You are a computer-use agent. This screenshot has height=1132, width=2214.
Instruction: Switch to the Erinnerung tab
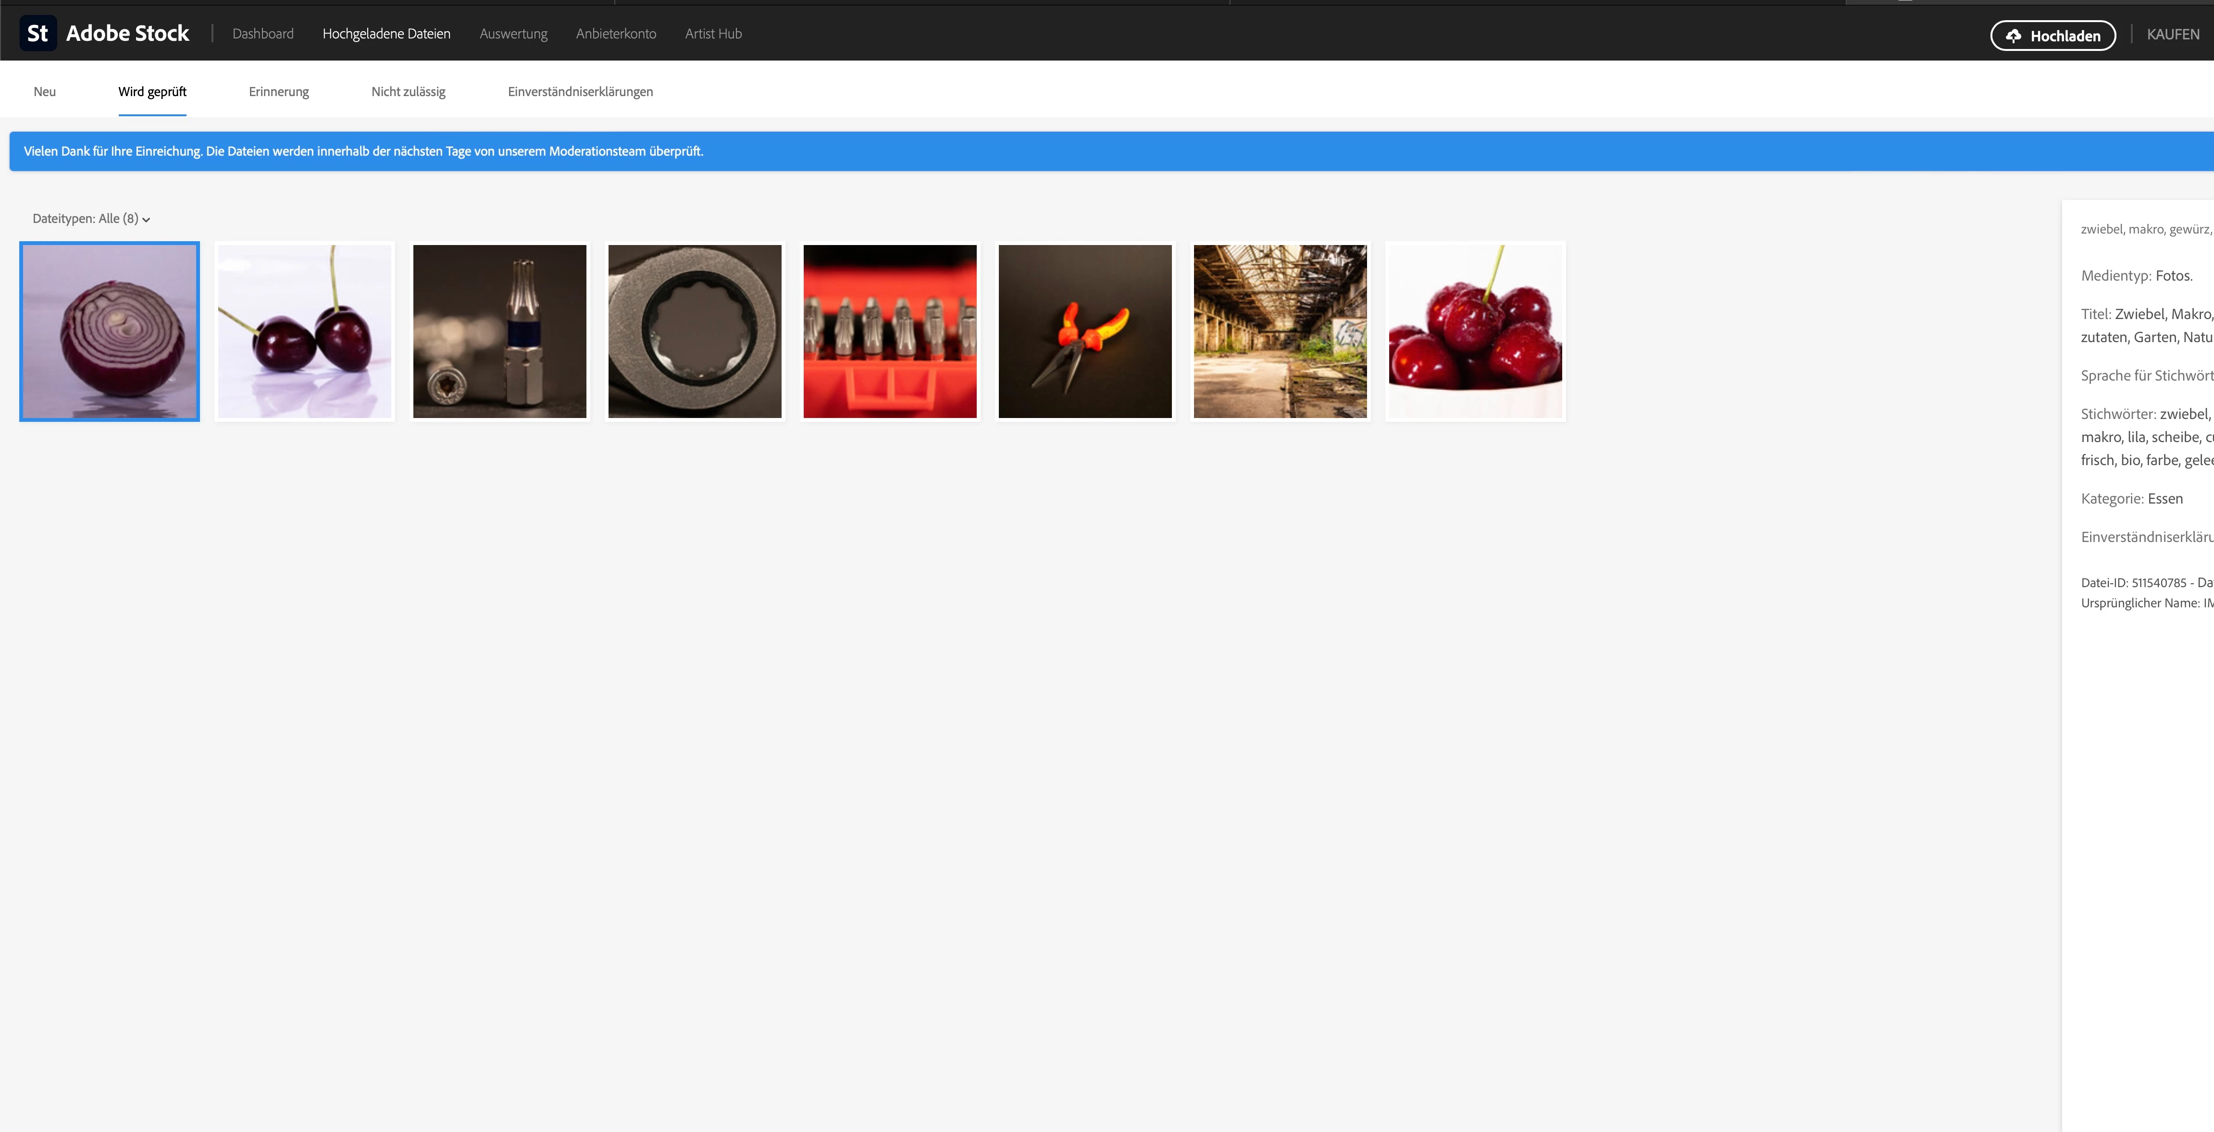(x=278, y=92)
